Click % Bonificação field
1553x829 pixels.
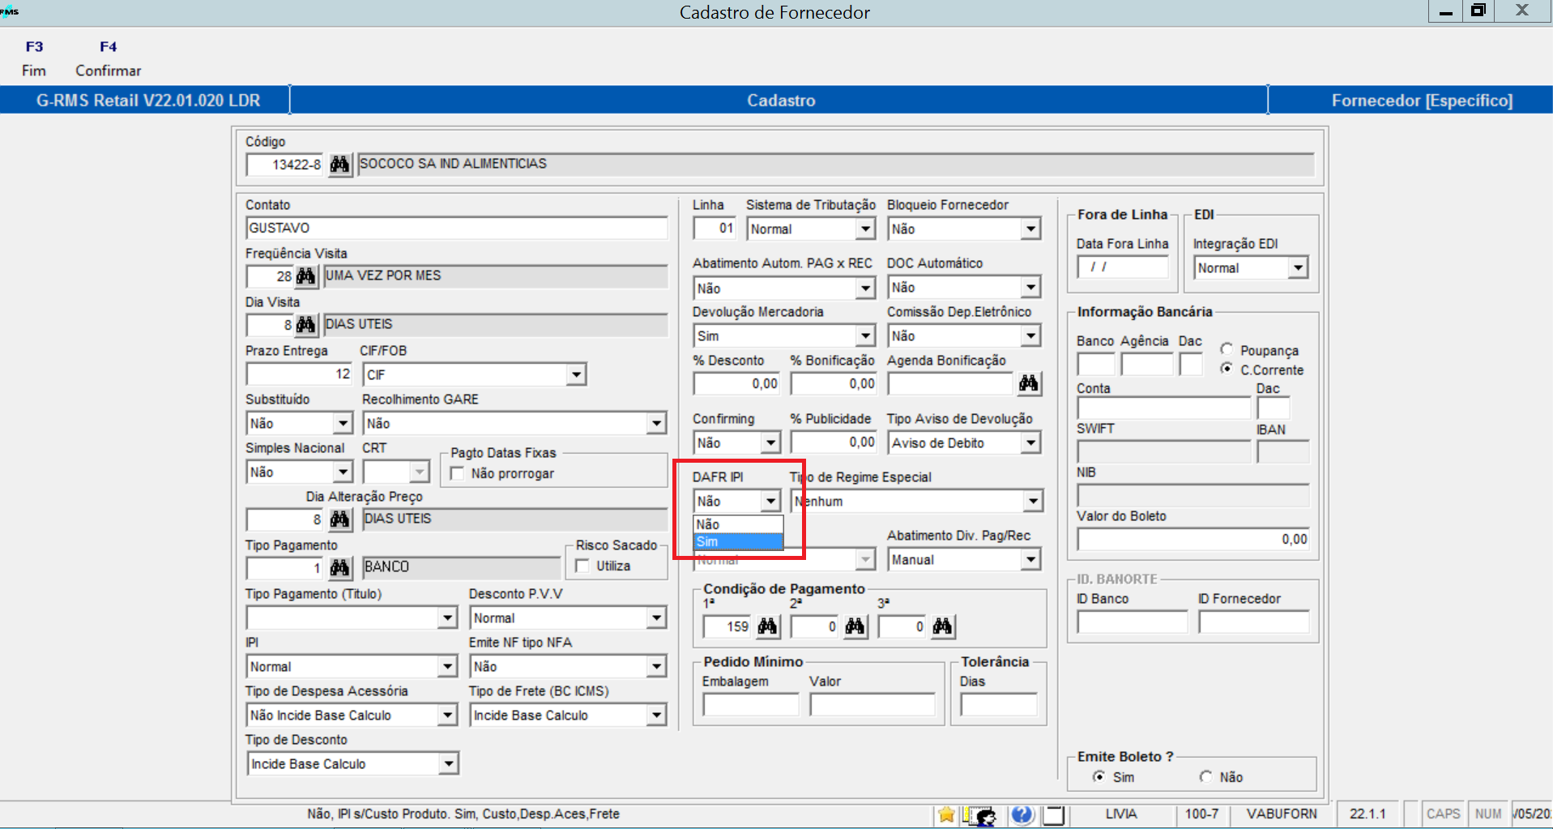(x=834, y=384)
